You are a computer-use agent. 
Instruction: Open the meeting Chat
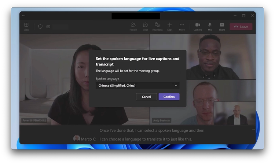pyautogui.click(x=145, y=27)
